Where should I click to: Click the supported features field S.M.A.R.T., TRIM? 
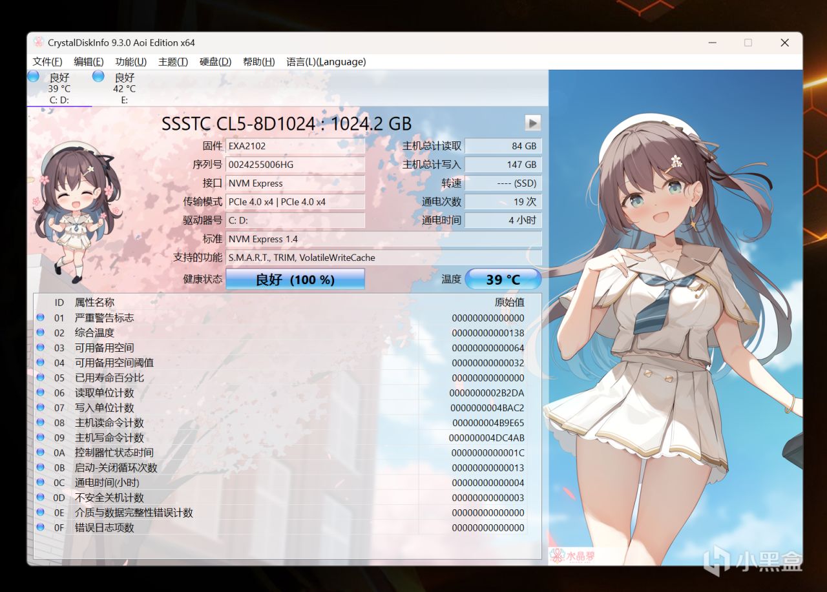tap(384, 258)
